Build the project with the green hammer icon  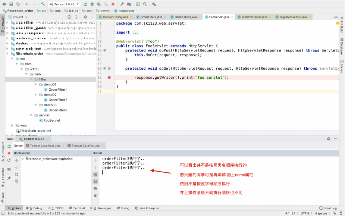point(43,4)
